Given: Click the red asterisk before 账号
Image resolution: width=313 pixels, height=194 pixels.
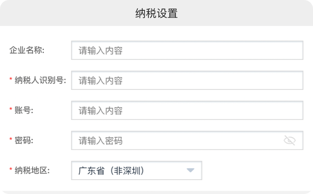Looking at the screenshot, I should pyautogui.click(x=11, y=110).
